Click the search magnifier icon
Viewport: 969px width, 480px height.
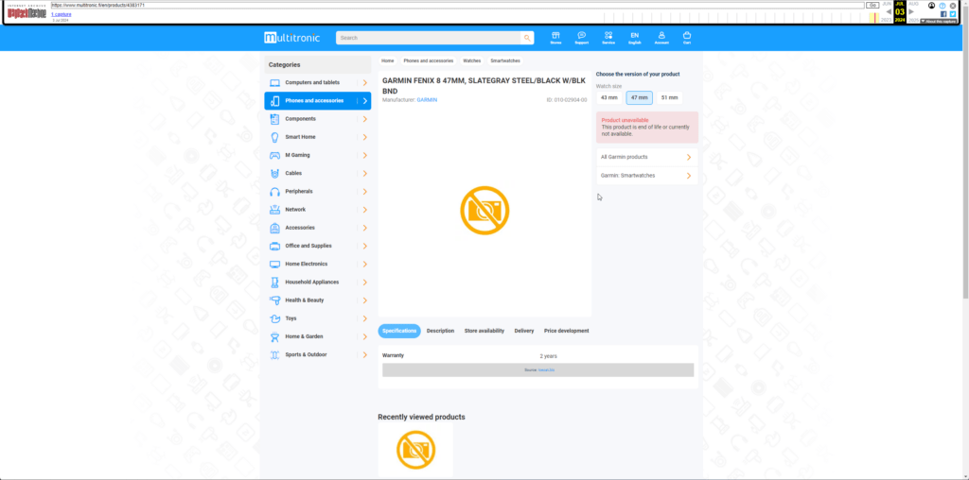(527, 38)
